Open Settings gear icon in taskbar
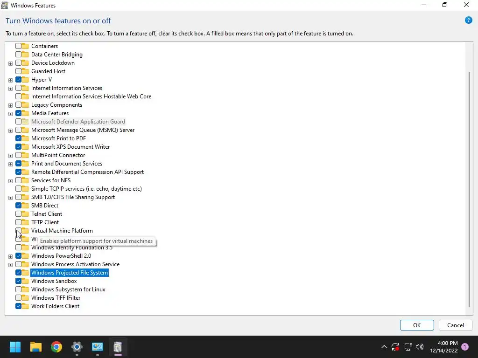Viewport: 478px width, 358px height. click(x=77, y=347)
